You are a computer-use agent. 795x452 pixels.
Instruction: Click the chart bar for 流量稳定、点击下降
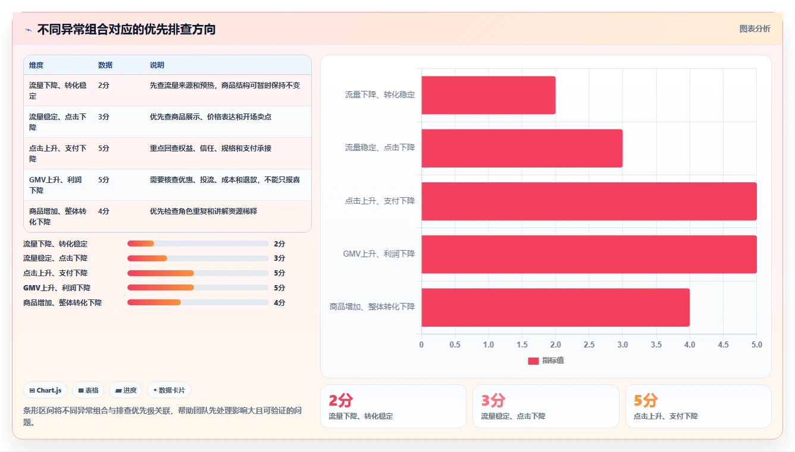click(522, 148)
